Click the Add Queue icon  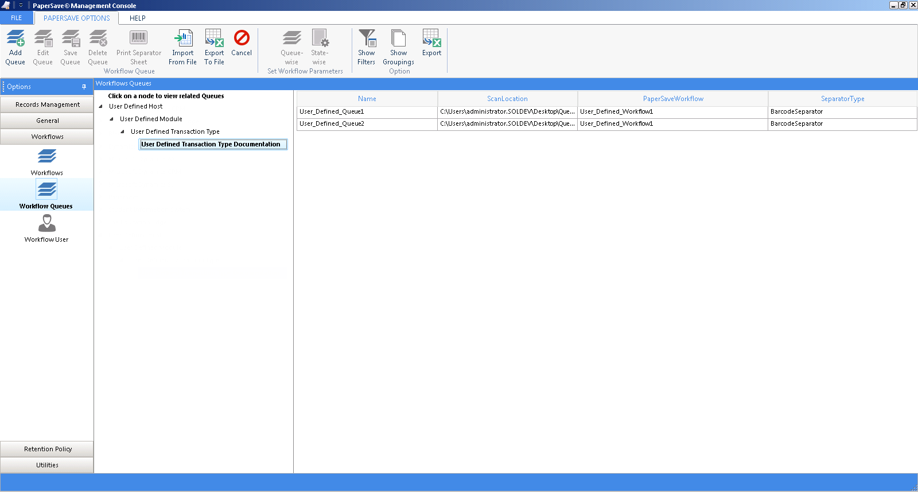click(x=15, y=38)
